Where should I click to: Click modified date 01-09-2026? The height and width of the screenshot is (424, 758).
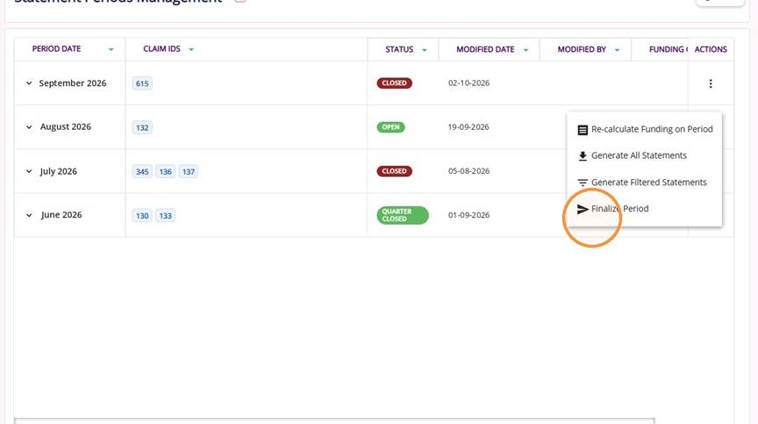[x=468, y=215]
